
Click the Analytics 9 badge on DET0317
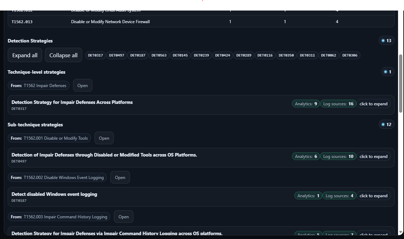(x=306, y=104)
